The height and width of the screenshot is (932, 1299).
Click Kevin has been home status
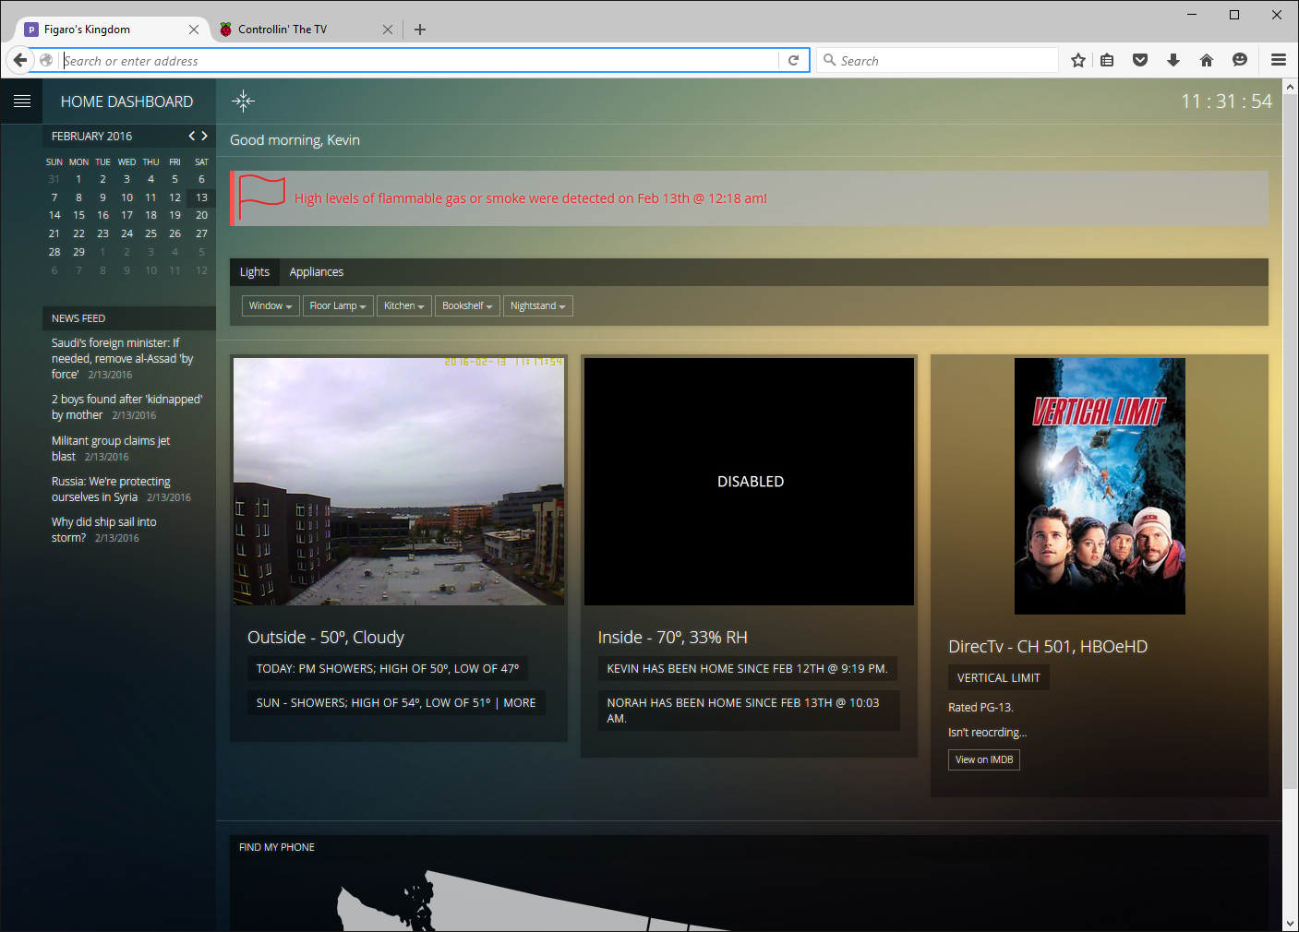747,668
